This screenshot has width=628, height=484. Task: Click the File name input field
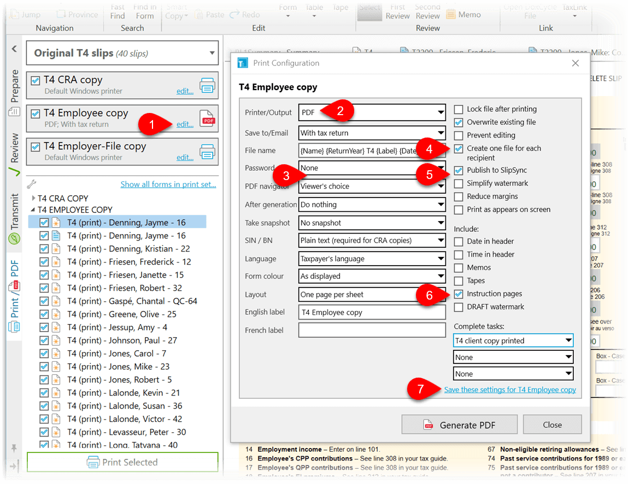pyautogui.click(x=372, y=151)
